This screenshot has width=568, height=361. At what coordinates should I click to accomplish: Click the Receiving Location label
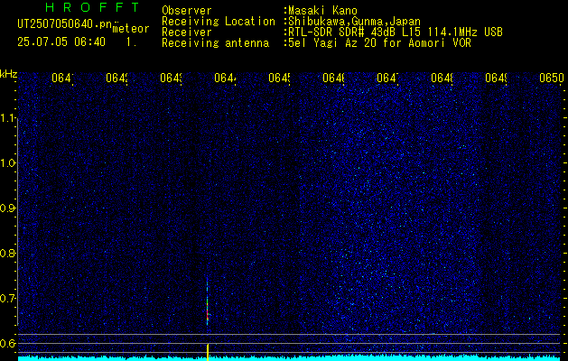point(219,22)
